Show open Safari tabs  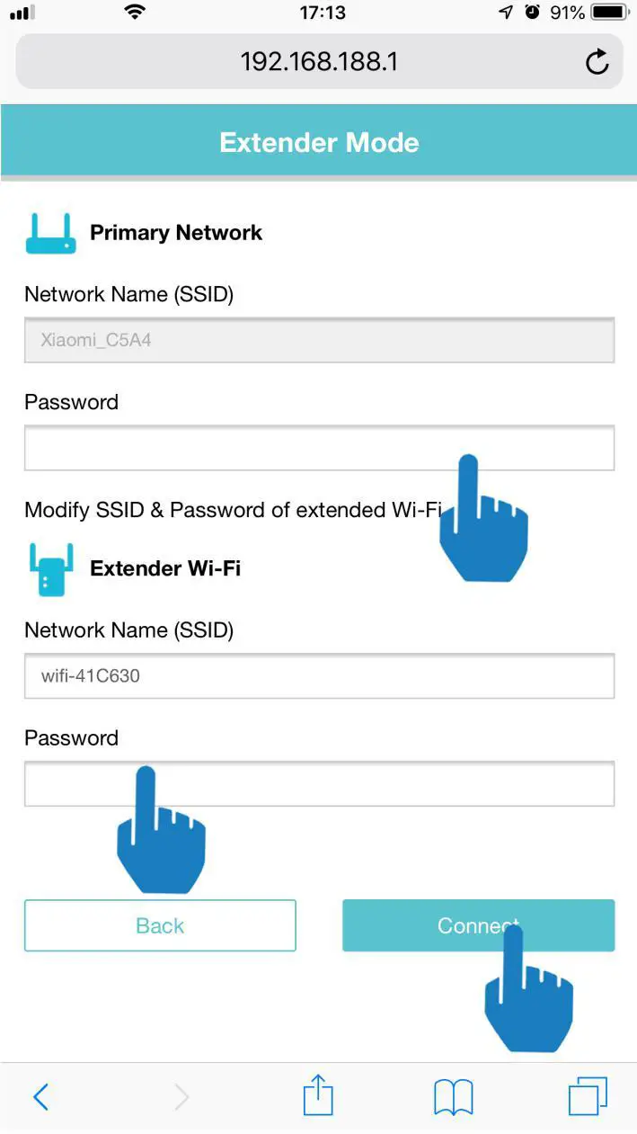coord(588,1097)
